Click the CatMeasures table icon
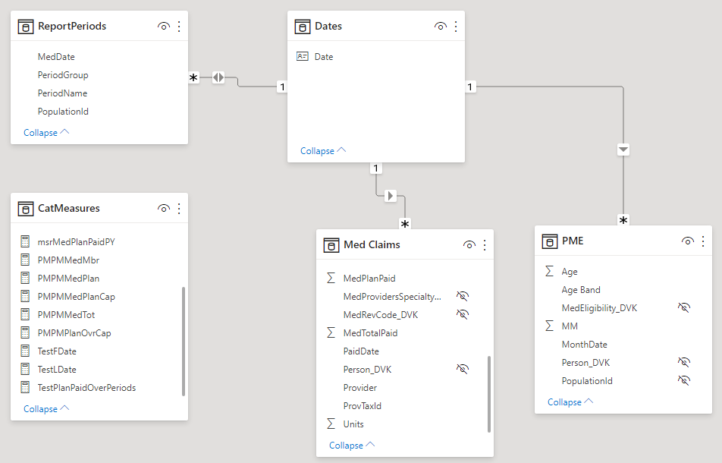This screenshot has width=722, height=463. tap(25, 209)
